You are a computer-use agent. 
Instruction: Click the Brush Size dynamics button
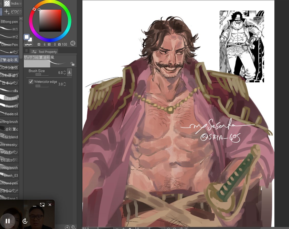coord(69,72)
